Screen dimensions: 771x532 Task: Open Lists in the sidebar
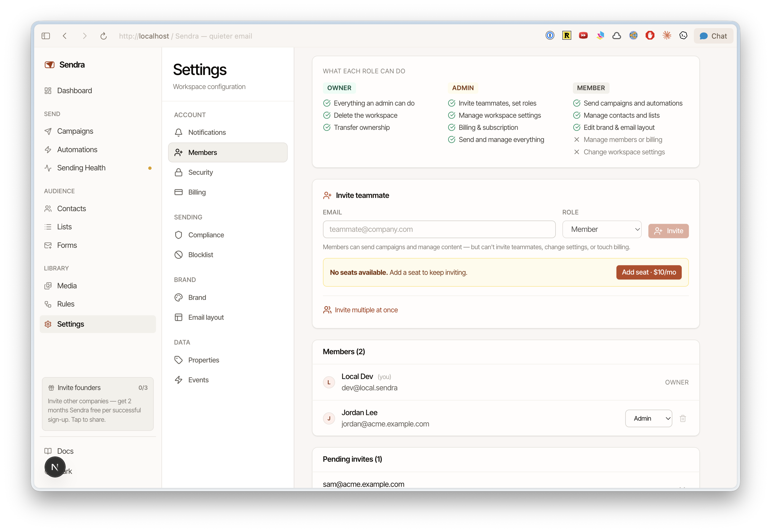(98, 227)
